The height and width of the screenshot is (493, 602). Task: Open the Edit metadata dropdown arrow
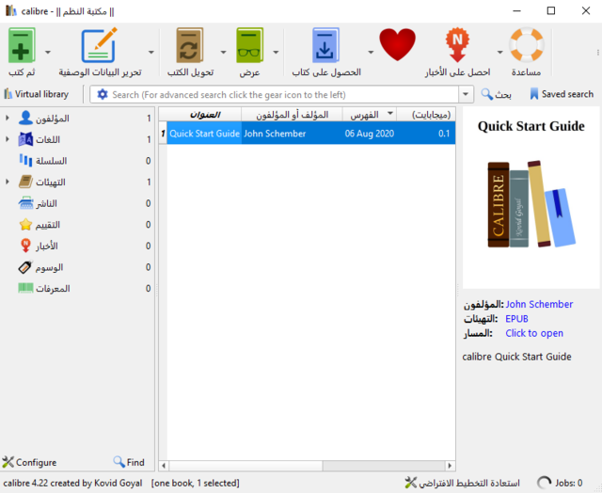point(151,52)
